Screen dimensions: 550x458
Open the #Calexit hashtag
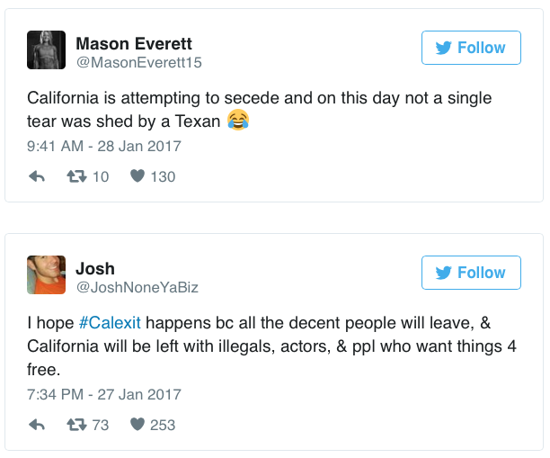point(110,323)
